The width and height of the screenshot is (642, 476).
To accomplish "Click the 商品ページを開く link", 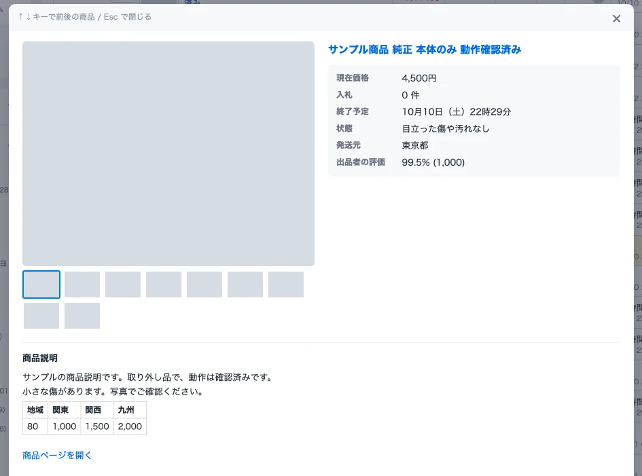I will point(57,455).
